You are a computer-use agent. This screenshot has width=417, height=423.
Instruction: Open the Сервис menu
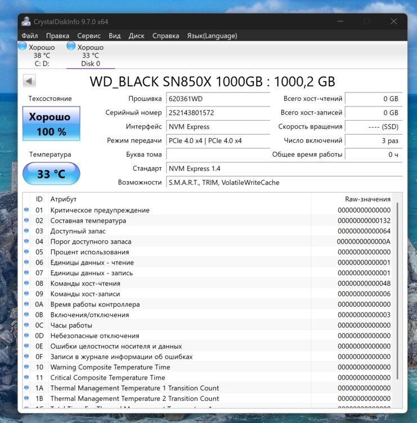(x=89, y=36)
